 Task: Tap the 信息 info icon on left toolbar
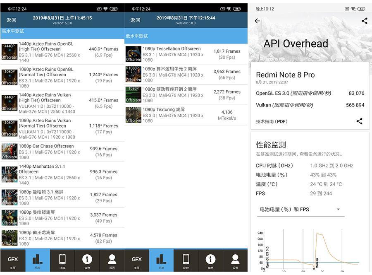(87, 260)
